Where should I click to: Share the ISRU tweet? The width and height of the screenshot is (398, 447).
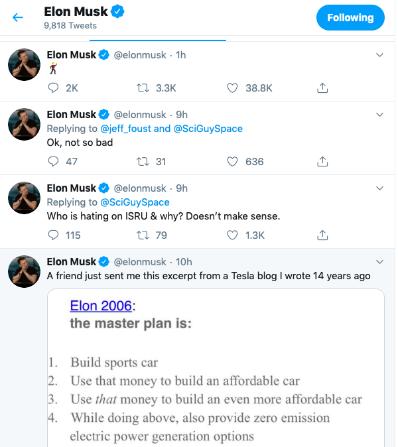click(322, 235)
